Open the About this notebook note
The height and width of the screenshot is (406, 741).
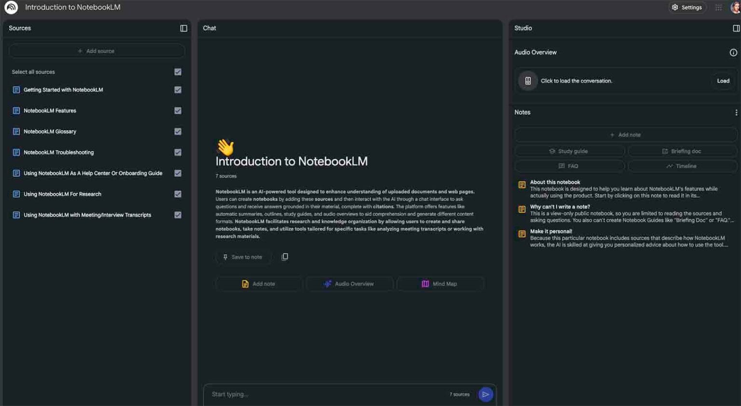click(x=626, y=189)
